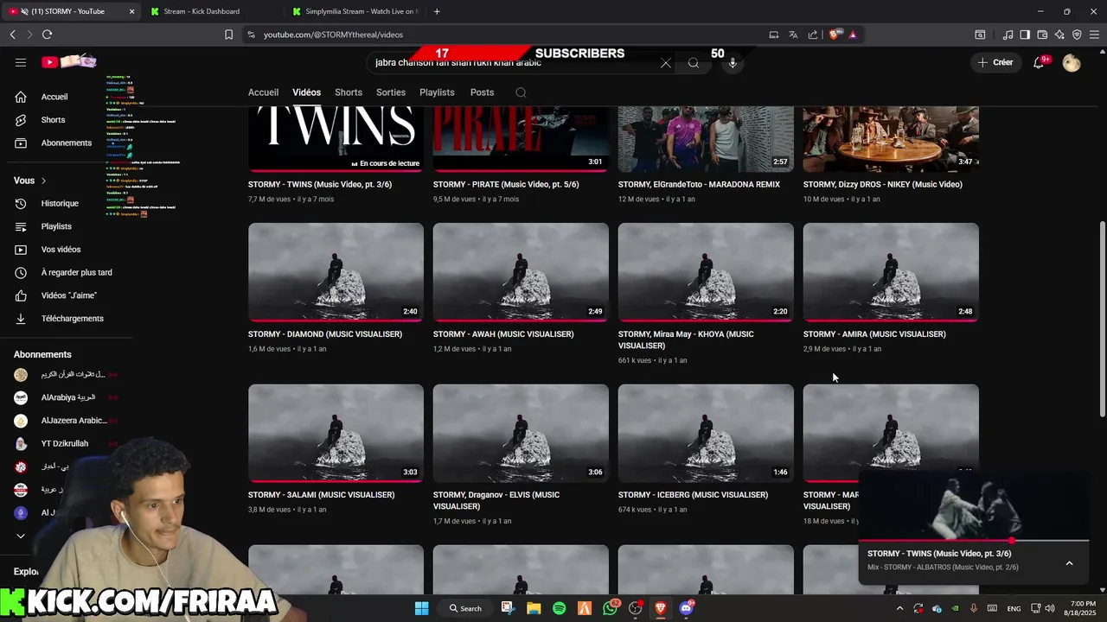
Task: Open À regarder plus tard
Action: 76,272
